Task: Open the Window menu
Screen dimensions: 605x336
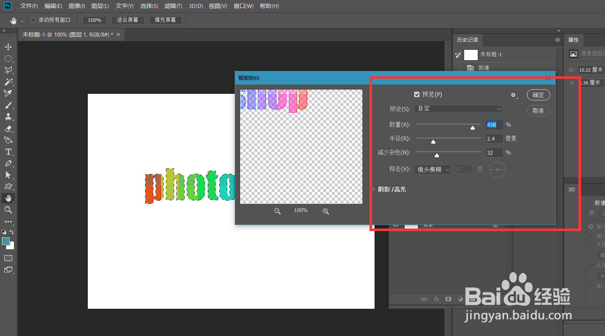Action: click(x=243, y=6)
